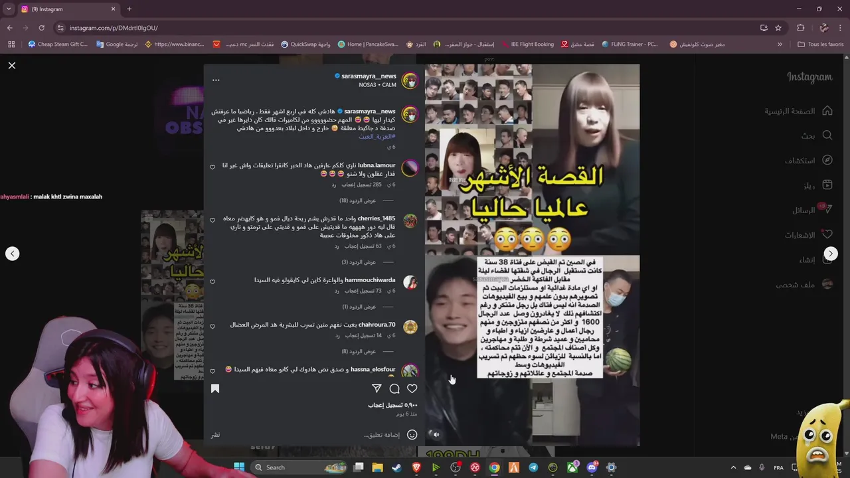Viewport: 850px width, 478px height.
Task: Share post via paper plane icon
Action: point(377,389)
